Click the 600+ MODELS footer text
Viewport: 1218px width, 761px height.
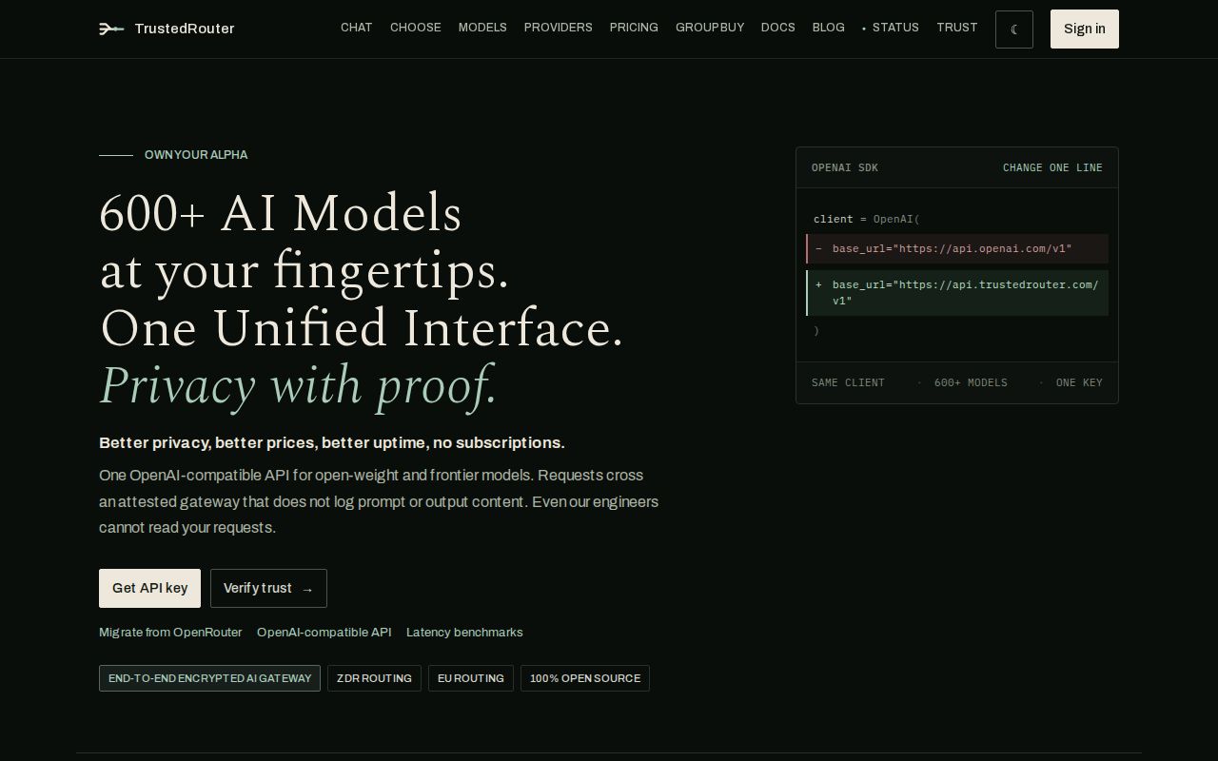[x=971, y=382]
